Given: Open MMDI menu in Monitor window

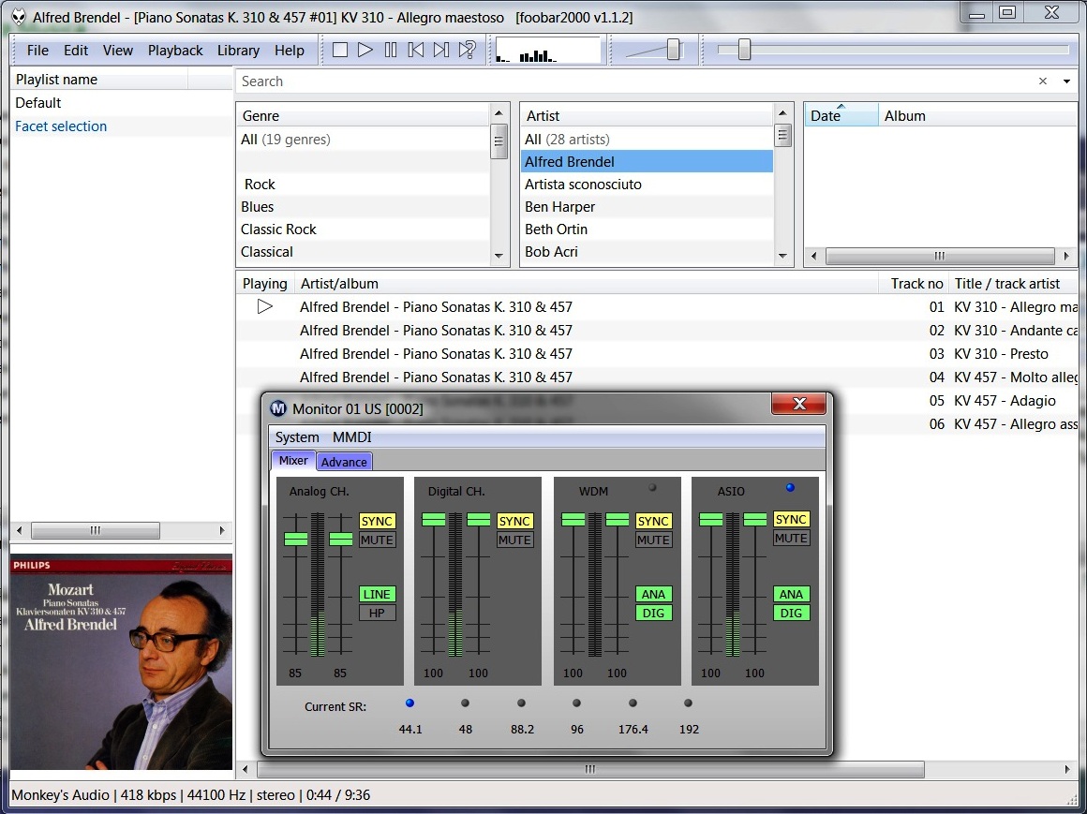Looking at the screenshot, I should pyautogui.click(x=352, y=437).
